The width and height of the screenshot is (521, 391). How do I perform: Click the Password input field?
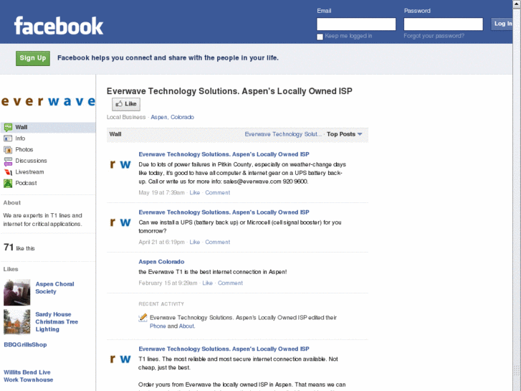click(443, 24)
